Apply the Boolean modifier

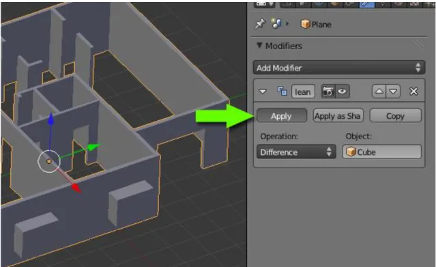[281, 115]
